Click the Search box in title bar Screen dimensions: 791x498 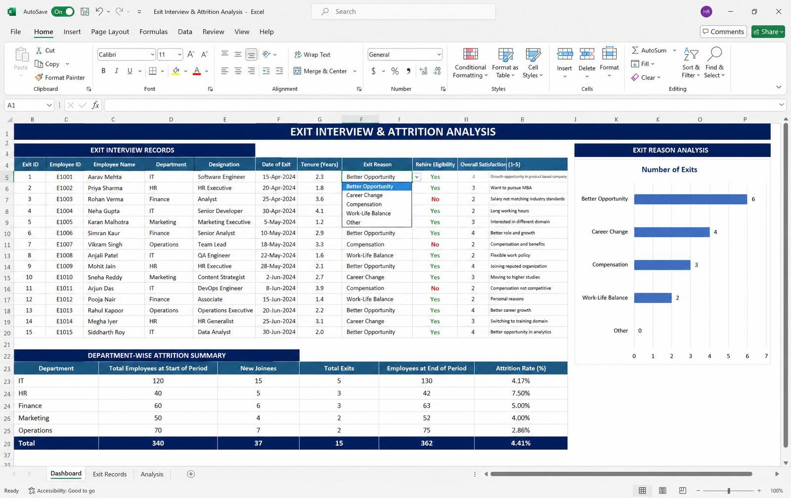(x=403, y=11)
